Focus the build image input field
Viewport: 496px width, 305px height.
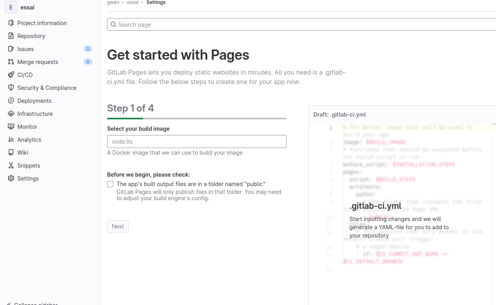click(x=196, y=142)
